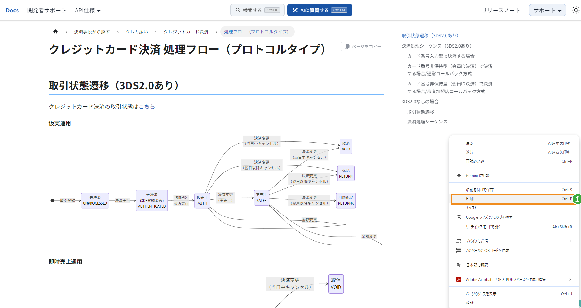Toggle the light/dark theme sun icon

pyautogui.click(x=576, y=10)
